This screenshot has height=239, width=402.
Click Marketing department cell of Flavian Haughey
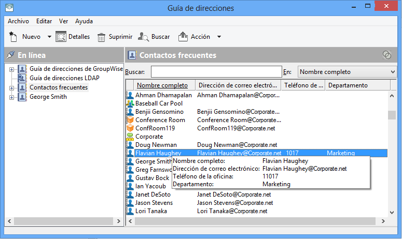[x=341, y=153]
